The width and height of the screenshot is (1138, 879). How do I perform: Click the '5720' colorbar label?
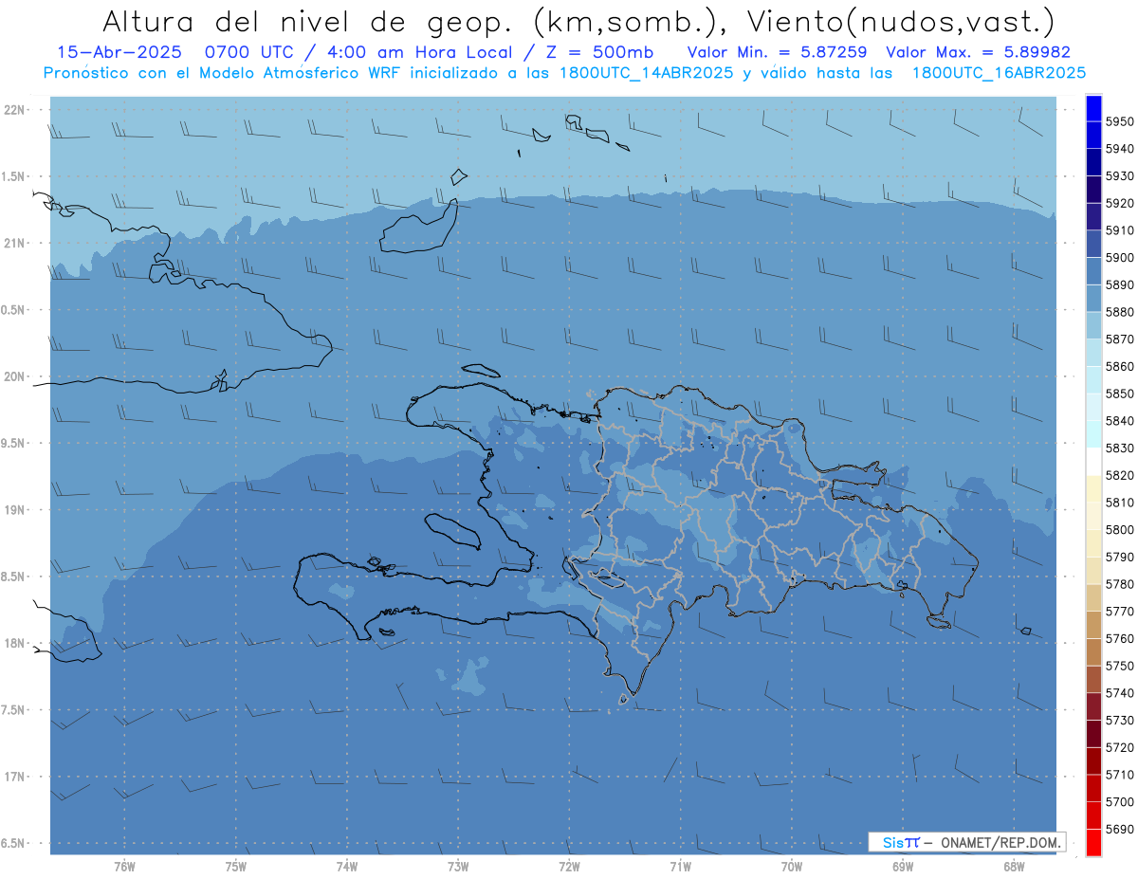coord(1119,748)
